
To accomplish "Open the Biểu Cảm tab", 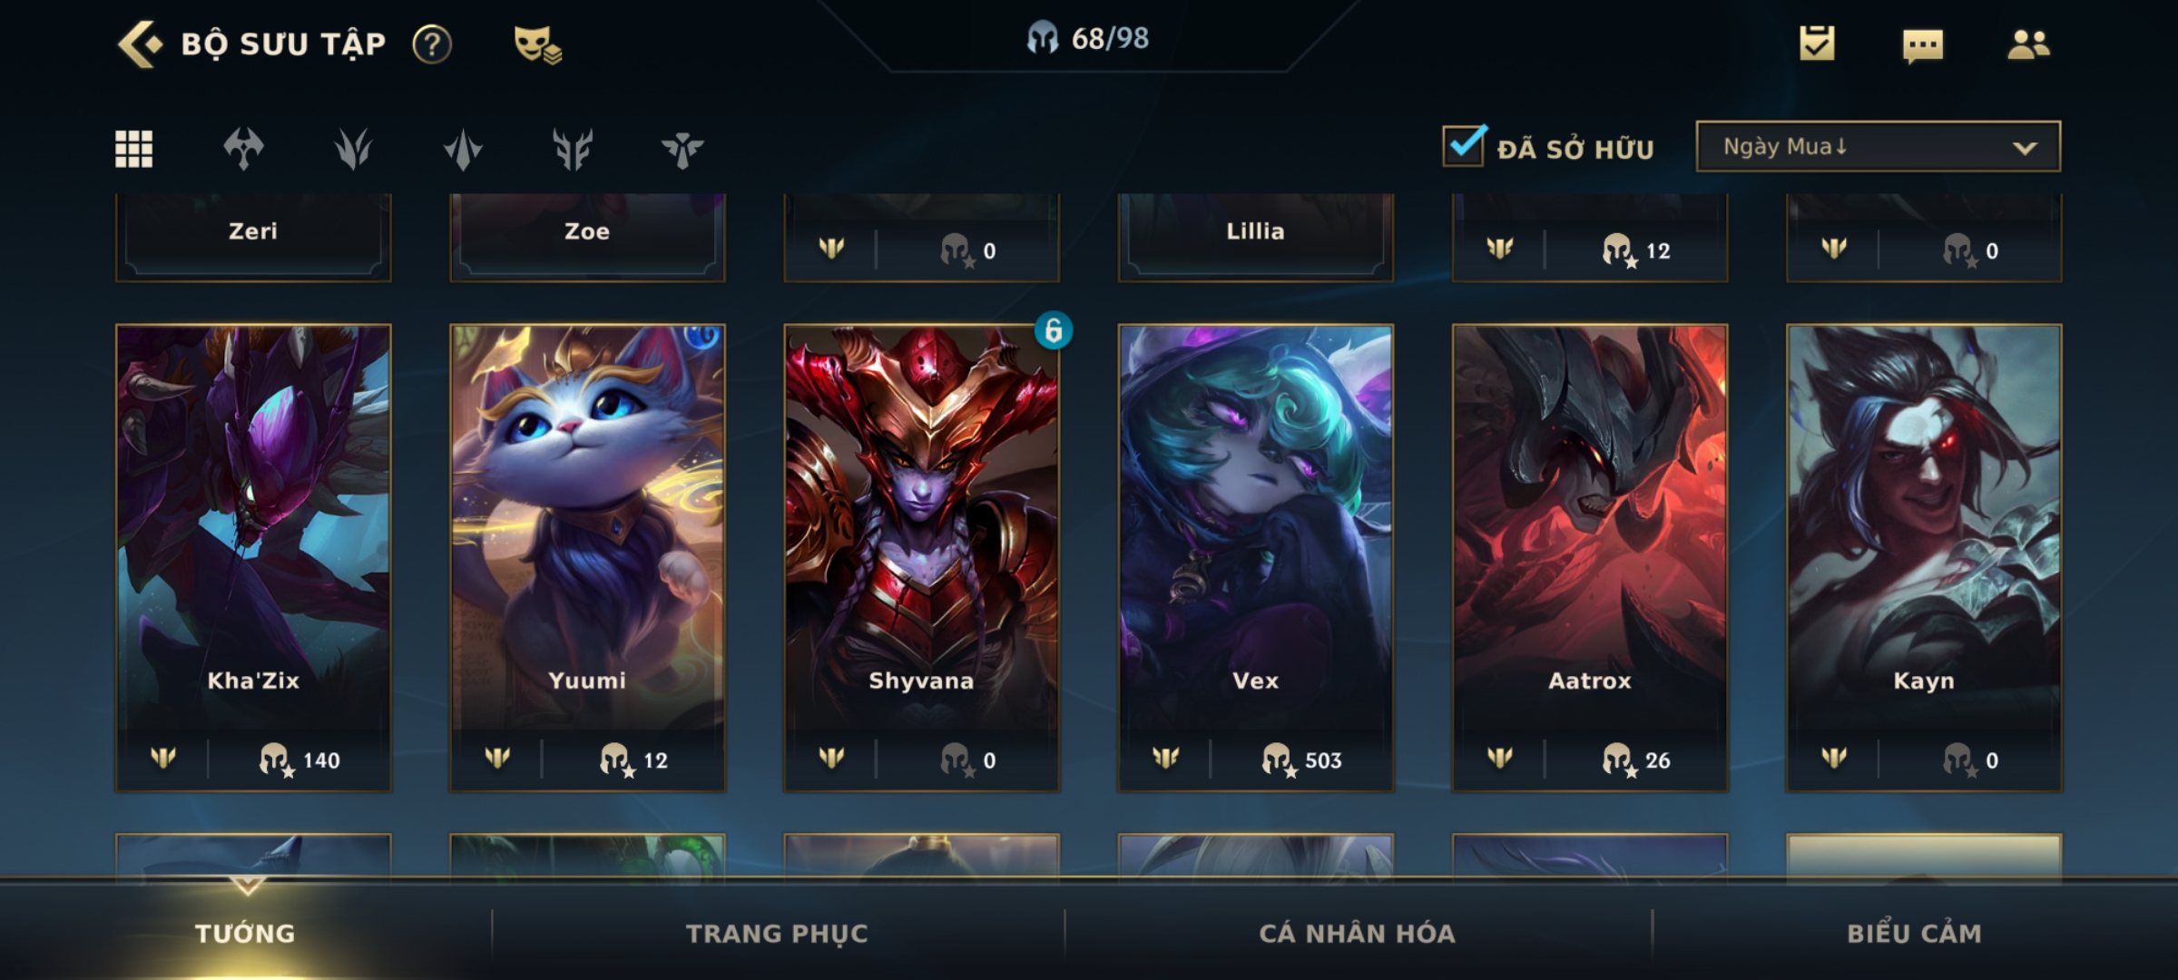I will tap(1915, 933).
